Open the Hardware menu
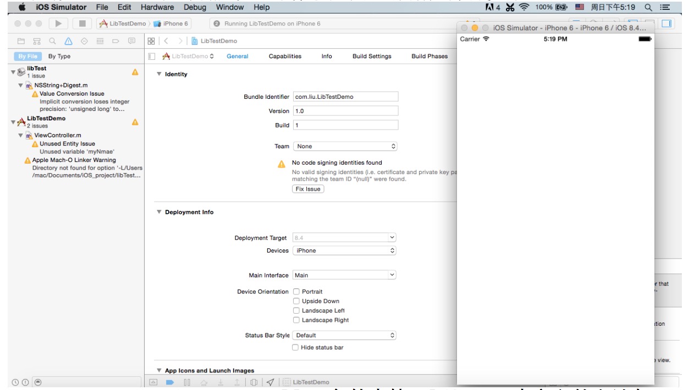 157,7
